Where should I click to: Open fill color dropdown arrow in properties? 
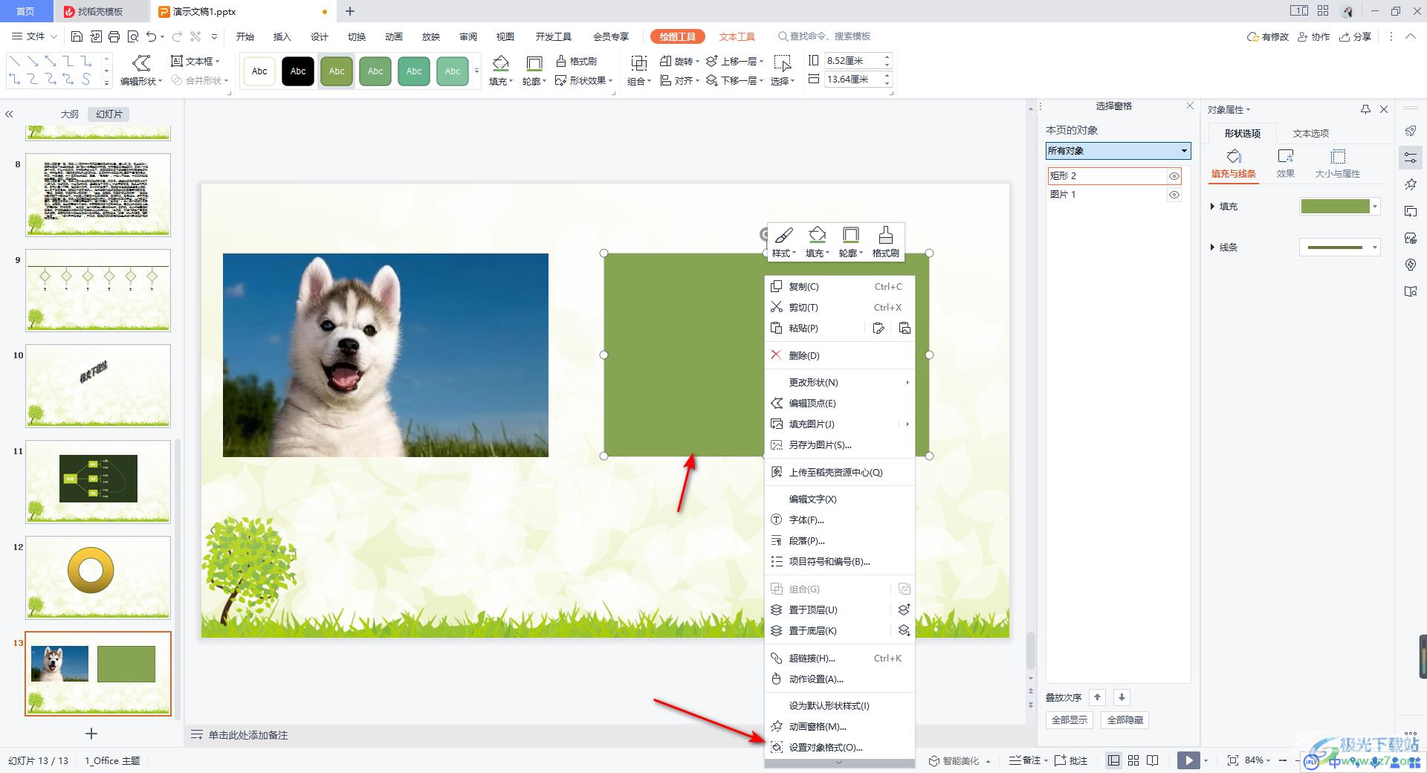tap(1375, 207)
